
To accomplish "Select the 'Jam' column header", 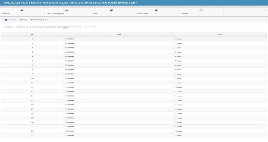I will (x=119, y=35).
